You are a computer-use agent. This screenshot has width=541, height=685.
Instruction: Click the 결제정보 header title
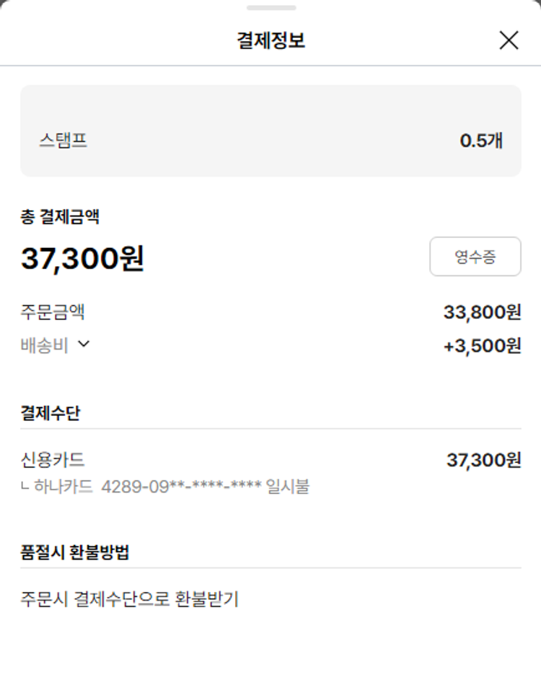(270, 40)
